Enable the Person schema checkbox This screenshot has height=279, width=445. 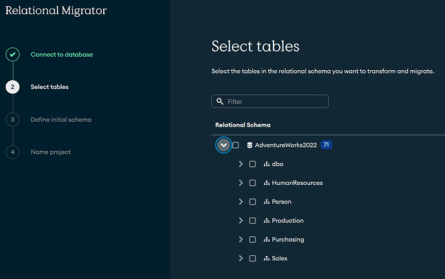point(252,202)
